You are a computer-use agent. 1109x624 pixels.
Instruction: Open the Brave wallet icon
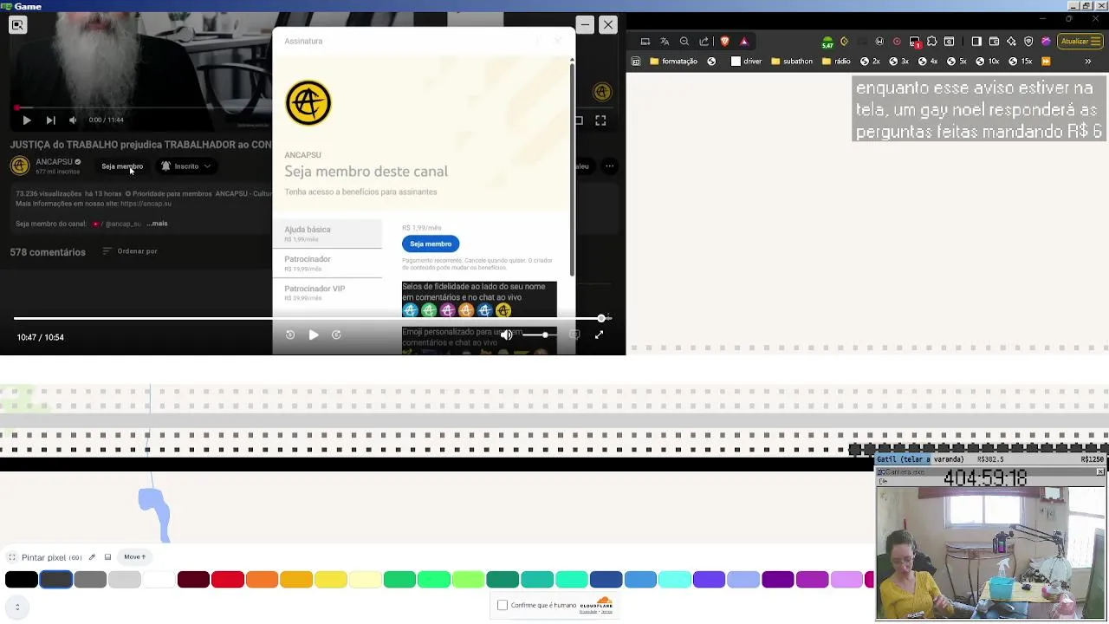pyautogui.click(x=994, y=41)
